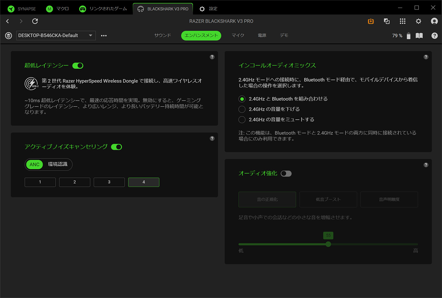Open help for インコールオーディオミックス panel

pyautogui.click(x=426, y=57)
